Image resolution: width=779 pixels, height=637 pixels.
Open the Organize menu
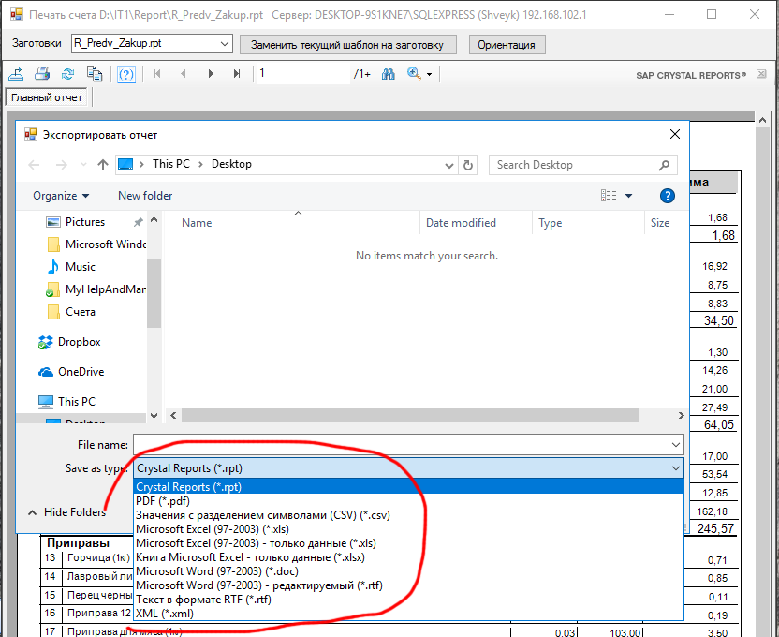(x=61, y=196)
